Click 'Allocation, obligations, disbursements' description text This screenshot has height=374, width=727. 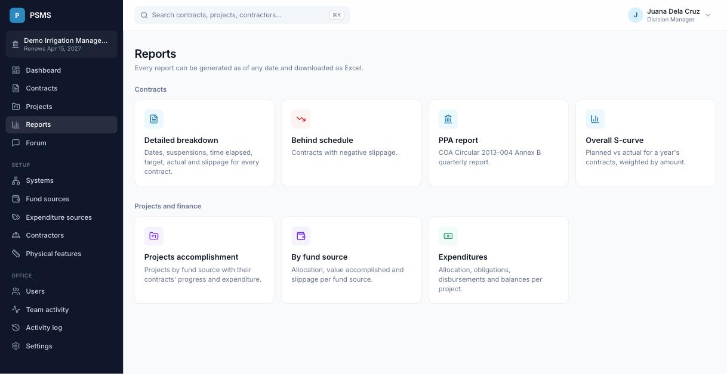coord(491,279)
